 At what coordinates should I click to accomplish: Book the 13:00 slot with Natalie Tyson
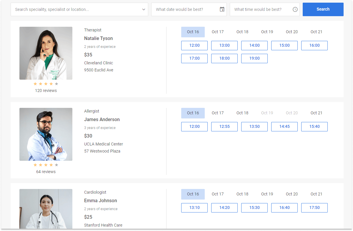coord(224,46)
